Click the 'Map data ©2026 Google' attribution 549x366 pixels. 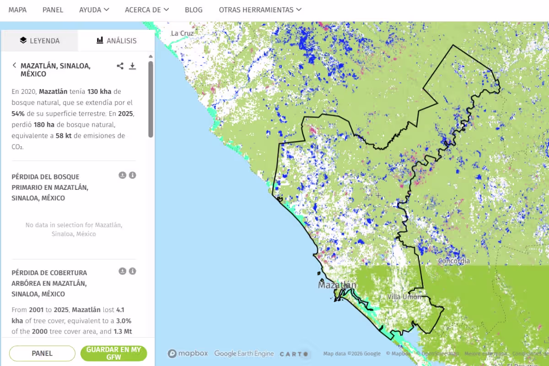point(352,354)
